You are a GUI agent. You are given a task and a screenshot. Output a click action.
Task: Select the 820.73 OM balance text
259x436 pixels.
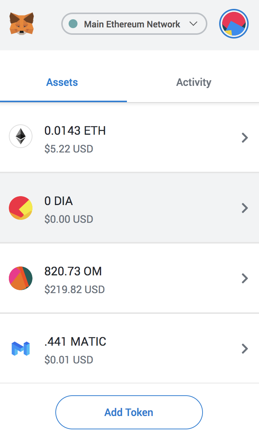[73, 271]
